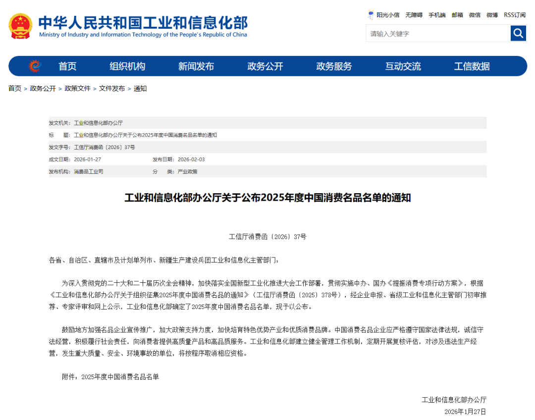Select 工信数据 in the navigation bar
This screenshot has width=535, height=420.
tap(472, 66)
